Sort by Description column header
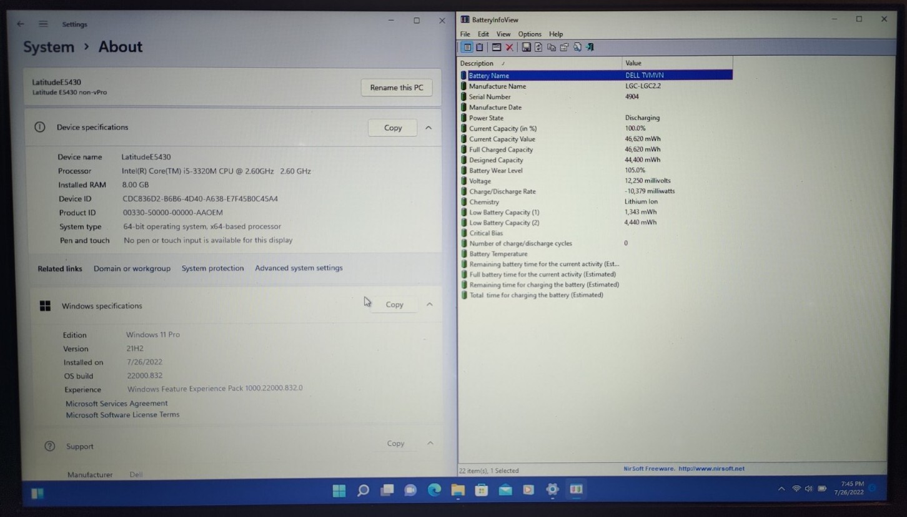 (540, 63)
